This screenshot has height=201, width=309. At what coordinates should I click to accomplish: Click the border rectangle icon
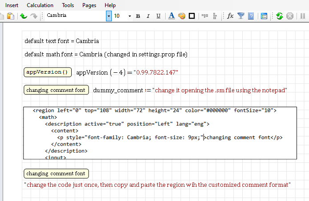192,16
